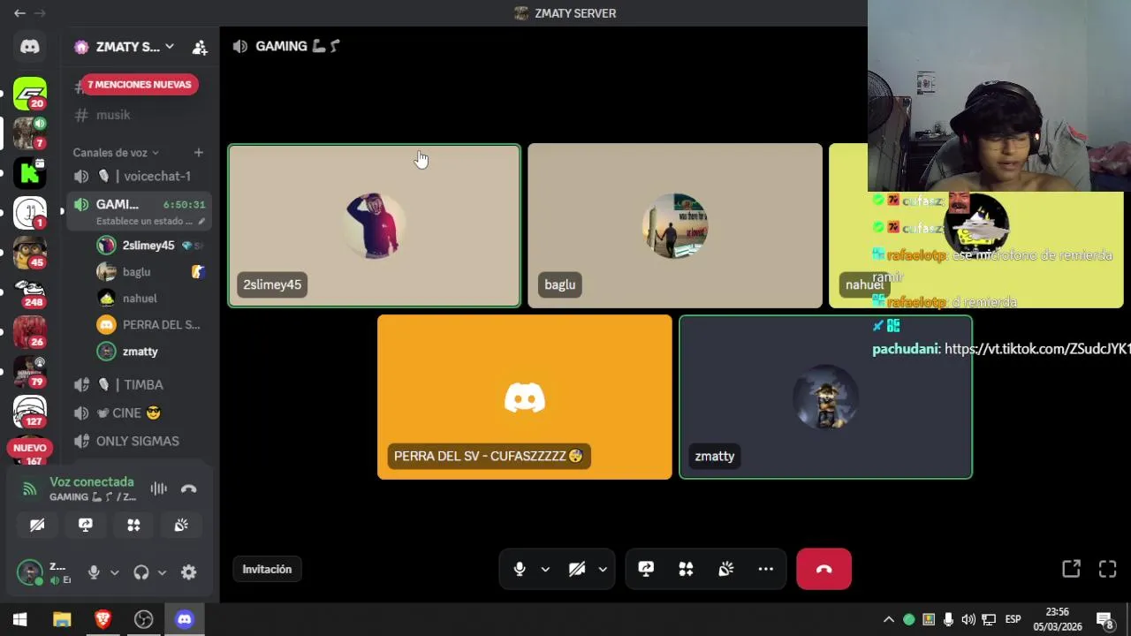Add a new voice channel plus icon
This screenshot has width=1131, height=636.
tap(199, 152)
